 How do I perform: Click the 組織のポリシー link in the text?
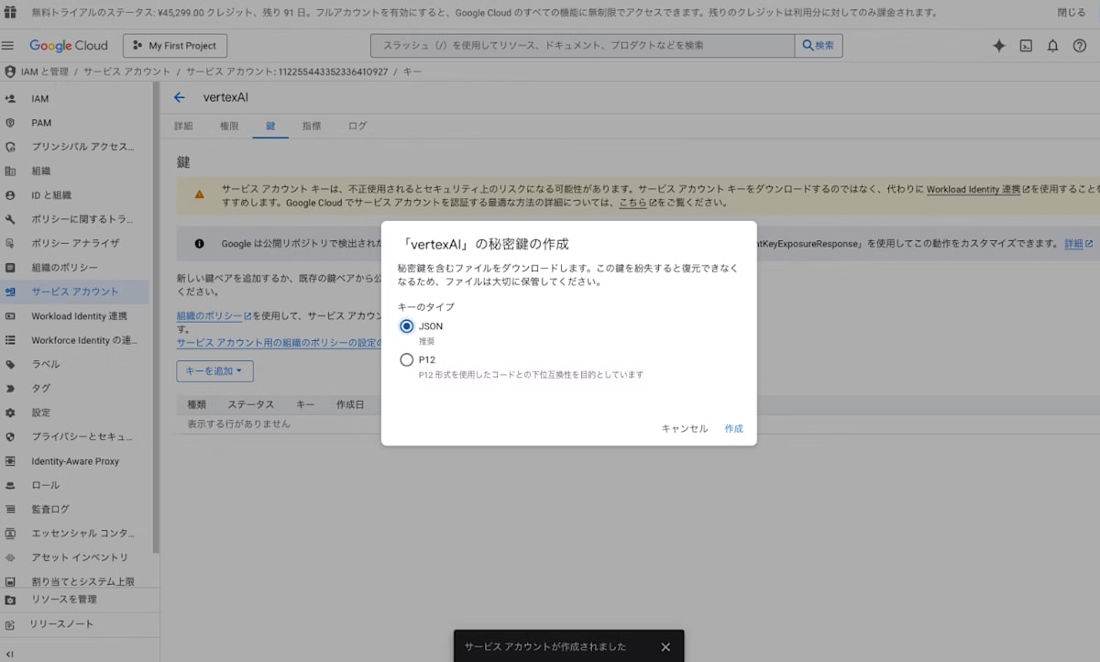point(214,315)
